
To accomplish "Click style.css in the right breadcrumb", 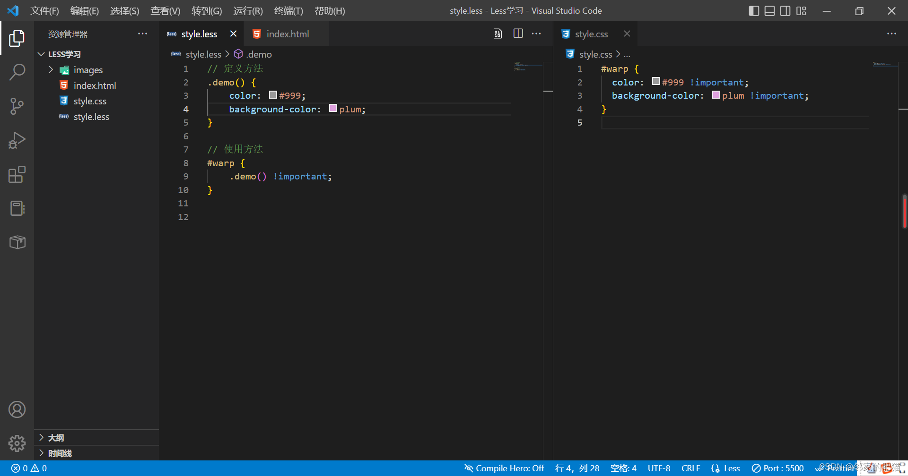I will (x=595, y=54).
